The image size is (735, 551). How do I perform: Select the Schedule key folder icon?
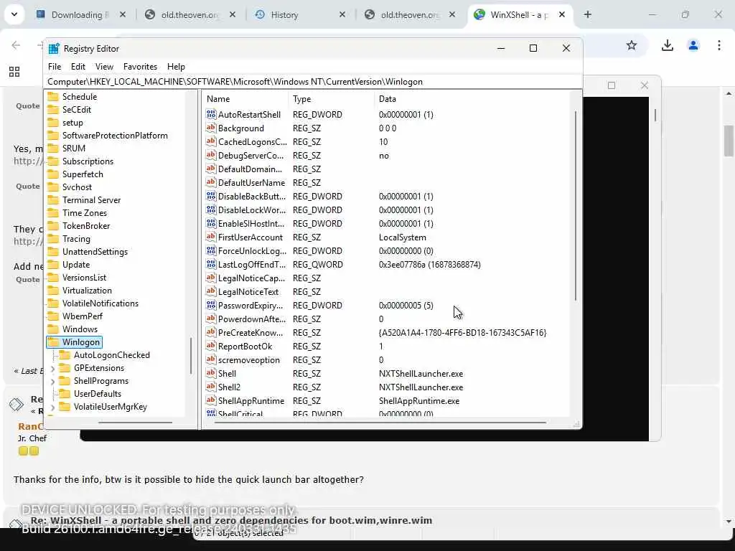click(x=53, y=97)
